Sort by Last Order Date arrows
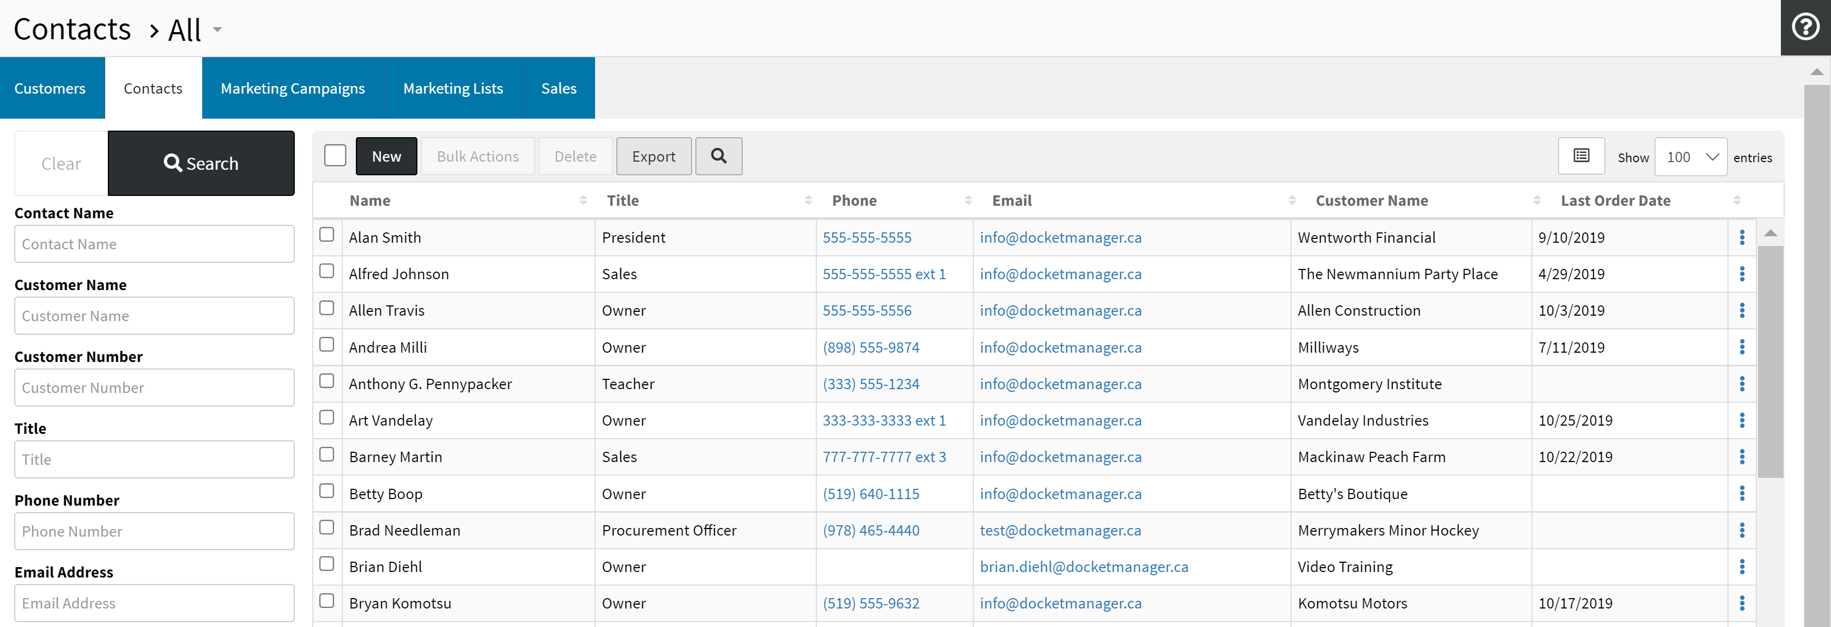1831x627 pixels. click(1737, 200)
